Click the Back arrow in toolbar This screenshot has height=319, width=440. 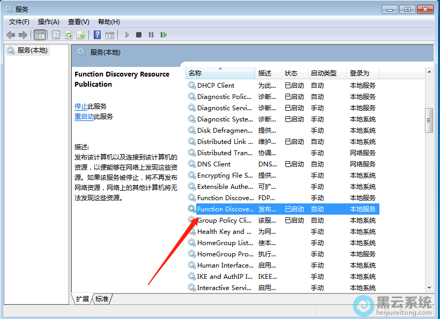point(11,35)
